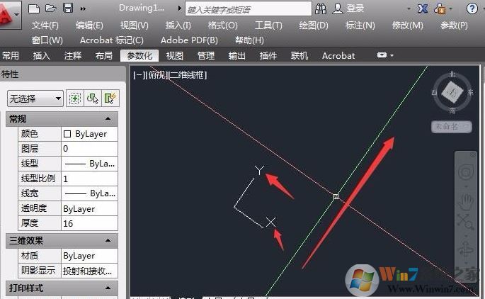The image size is (485, 299).
Task: Switch to the 布局 ribbon tab
Action: 104,56
